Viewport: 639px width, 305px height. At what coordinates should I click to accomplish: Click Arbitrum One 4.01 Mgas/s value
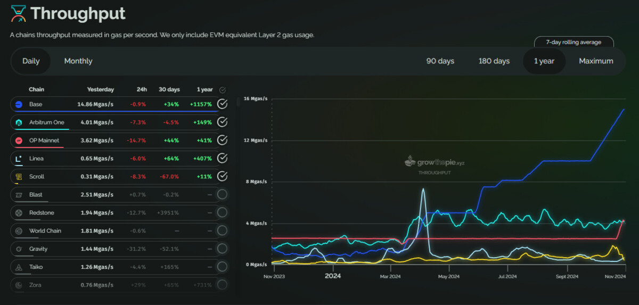pyautogui.click(x=96, y=122)
